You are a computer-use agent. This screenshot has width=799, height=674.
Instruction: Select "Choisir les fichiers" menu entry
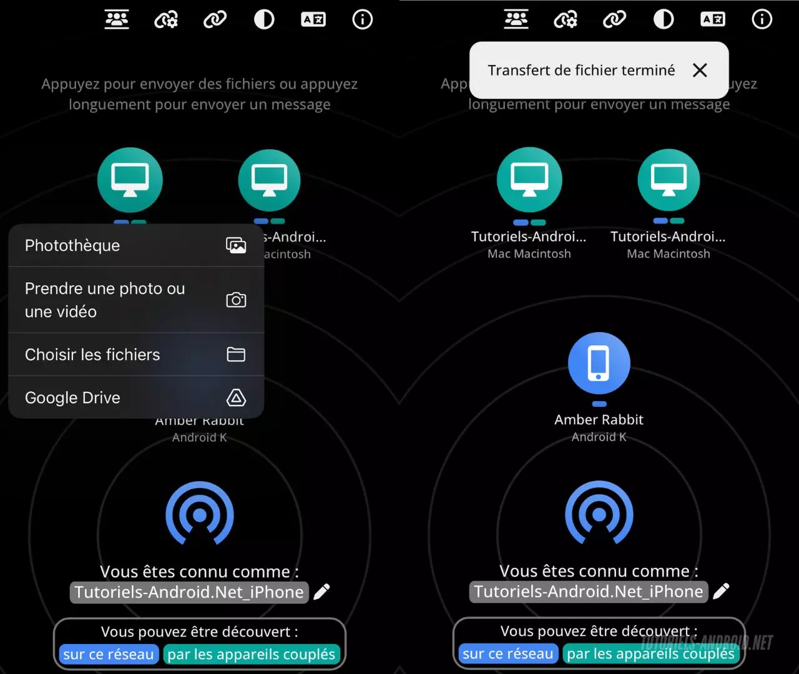136,354
